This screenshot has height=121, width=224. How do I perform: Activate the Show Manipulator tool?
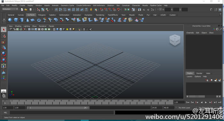pos(4,78)
